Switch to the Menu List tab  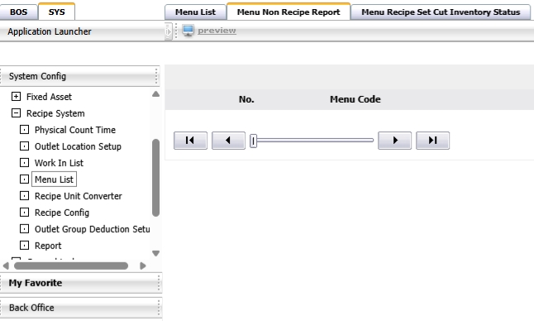click(195, 12)
